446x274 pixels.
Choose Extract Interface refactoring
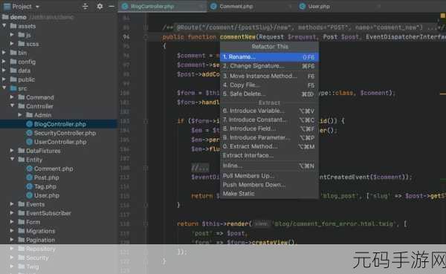(269, 155)
